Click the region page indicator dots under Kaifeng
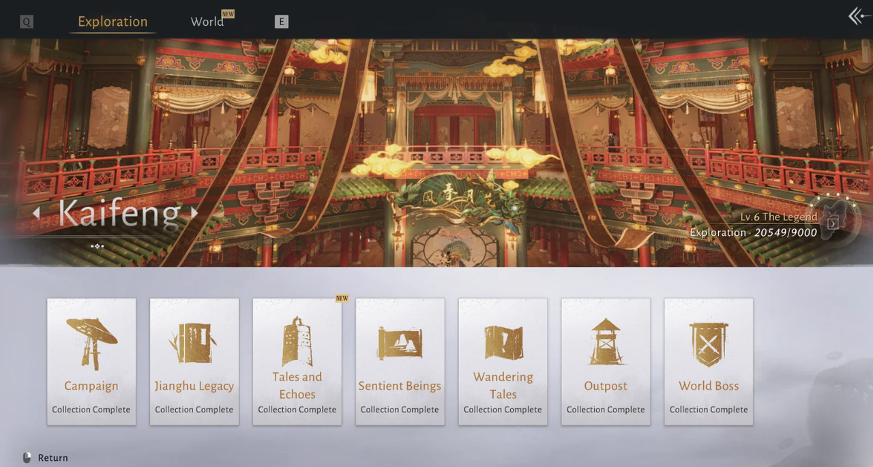Viewport: 873px width, 467px height. click(x=97, y=246)
